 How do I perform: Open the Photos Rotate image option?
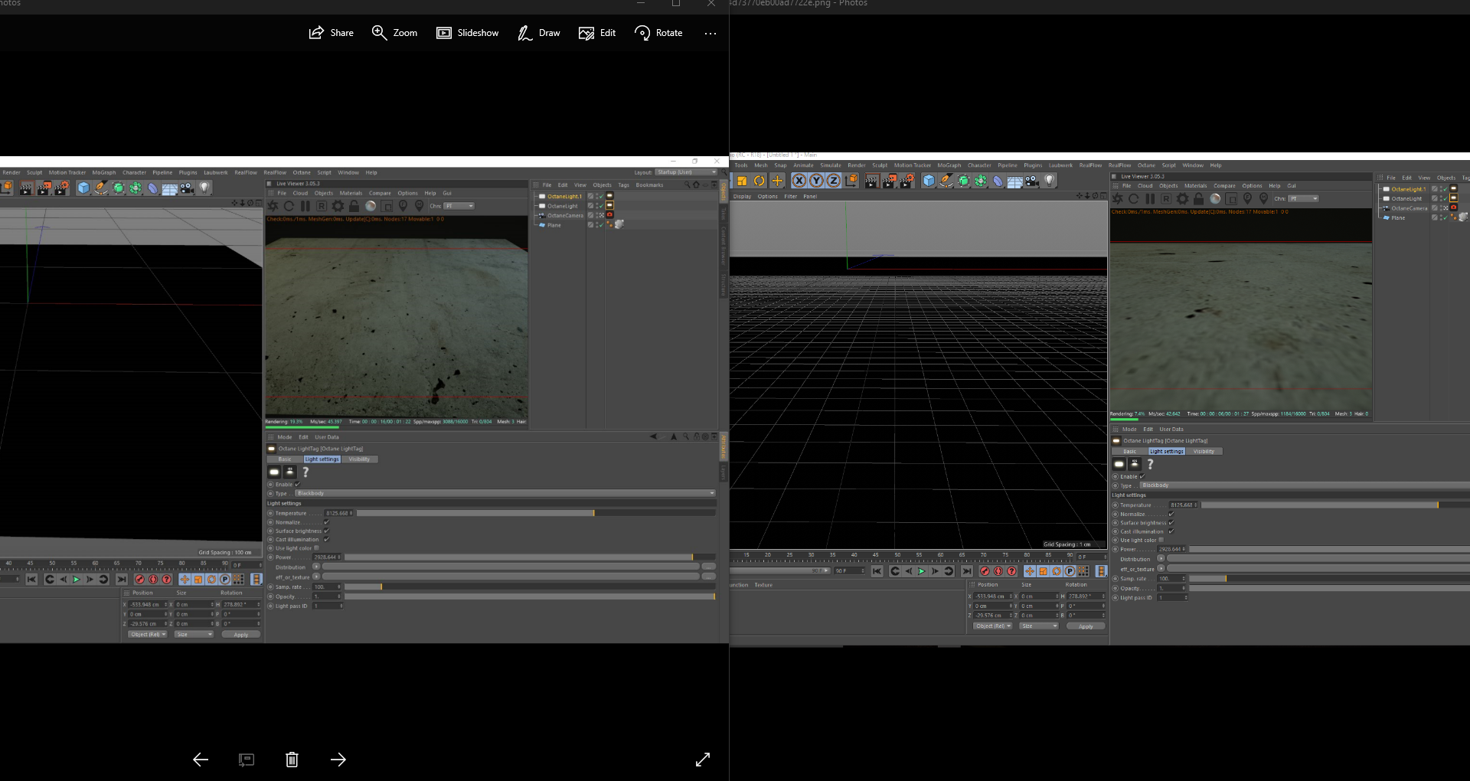658,33
